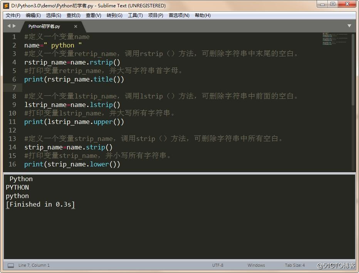Close the Python初学者.py tab

(x=75, y=26)
